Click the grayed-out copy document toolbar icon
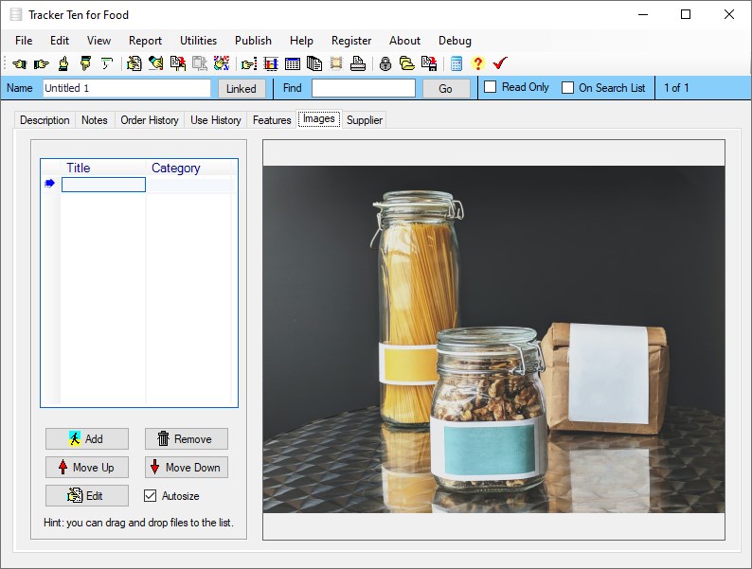The image size is (752, 569). [200, 63]
